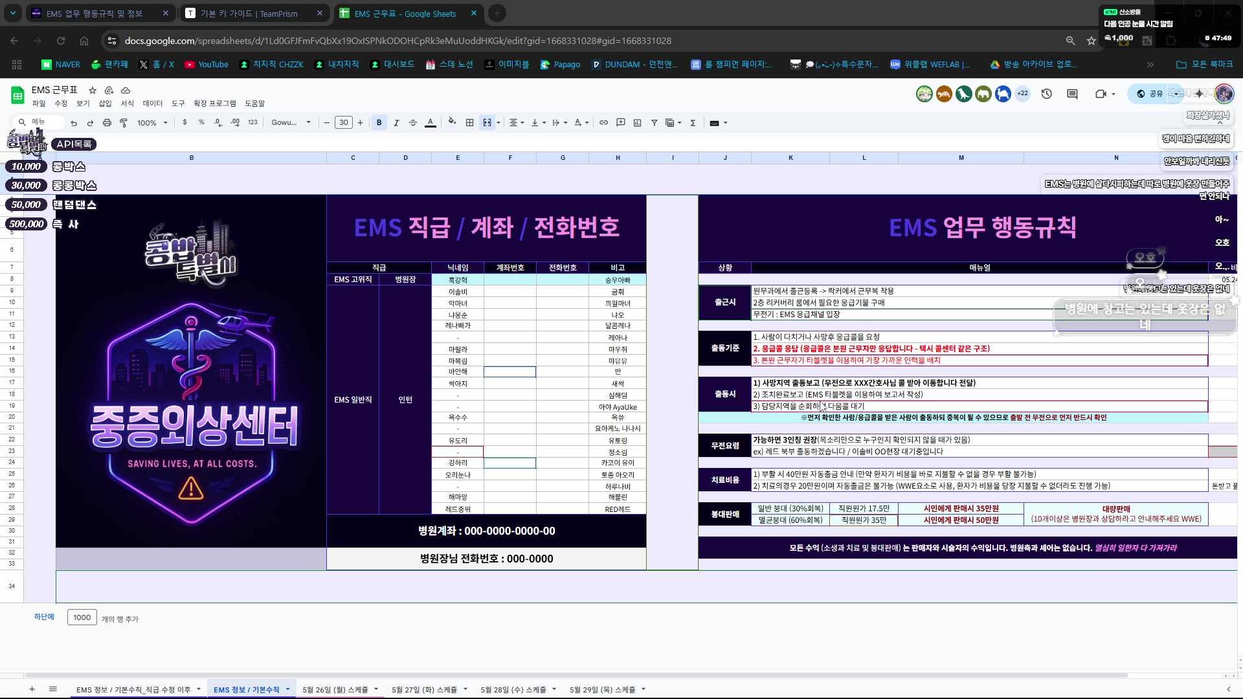
Task: Open text wrapping dropdown
Action: pos(560,122)
